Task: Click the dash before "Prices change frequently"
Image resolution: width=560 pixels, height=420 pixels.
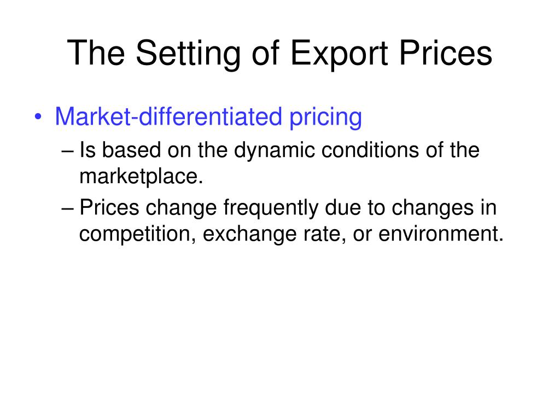Action: tap(67, 208)
